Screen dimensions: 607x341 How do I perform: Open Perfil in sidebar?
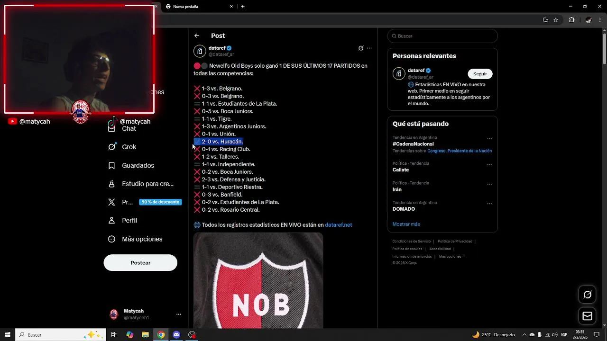pyautogui.click(x=122, y=220)
